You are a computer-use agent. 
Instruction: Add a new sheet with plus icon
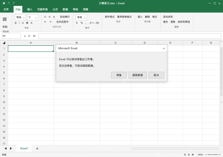click(x=37, y=148)
